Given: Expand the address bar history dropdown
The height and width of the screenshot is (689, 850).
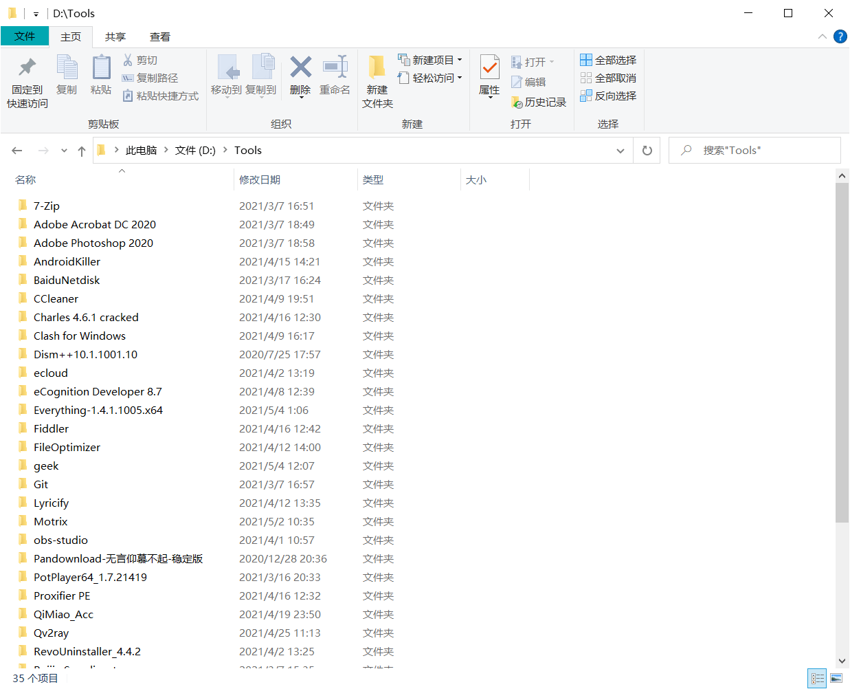Looking at the screenshot, I should 620,151.
